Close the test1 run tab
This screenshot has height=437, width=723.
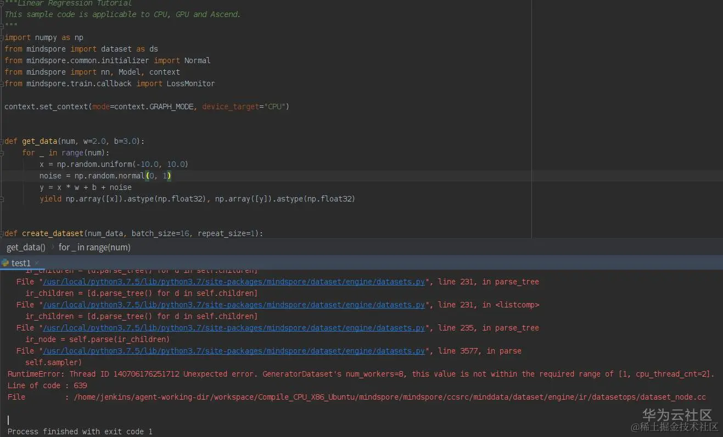pos(37,263)
